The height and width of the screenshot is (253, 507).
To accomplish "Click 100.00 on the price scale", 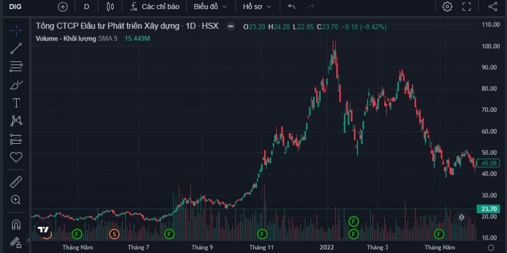I will 490,46.
